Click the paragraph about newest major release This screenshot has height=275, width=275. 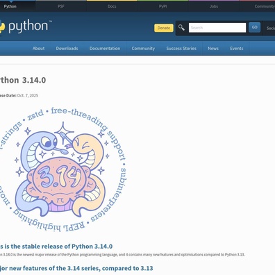tap(122, 255)
